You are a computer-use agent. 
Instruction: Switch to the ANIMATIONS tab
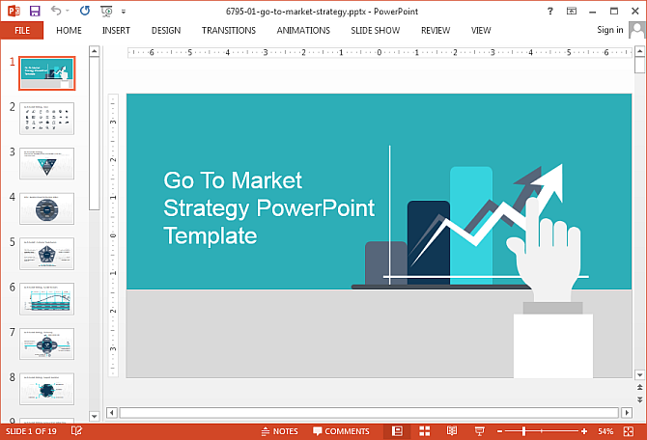point(303,31)
